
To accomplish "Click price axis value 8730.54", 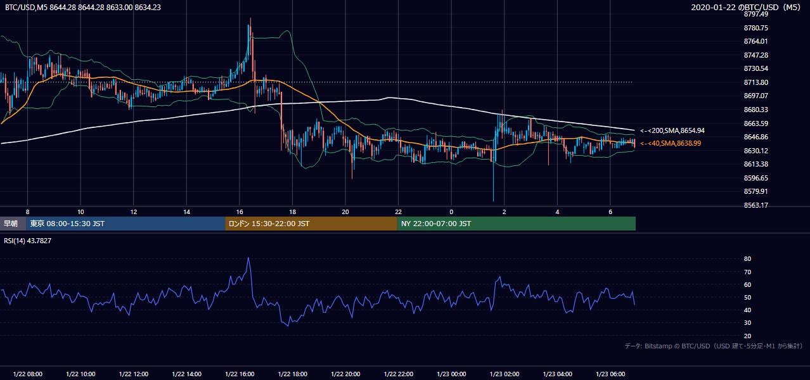I will 756,68.
